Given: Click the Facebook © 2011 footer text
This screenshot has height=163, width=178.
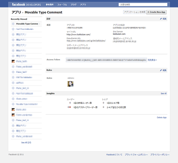Looking at the screenshot, I should pyautogui.click(x=16, y=154).
